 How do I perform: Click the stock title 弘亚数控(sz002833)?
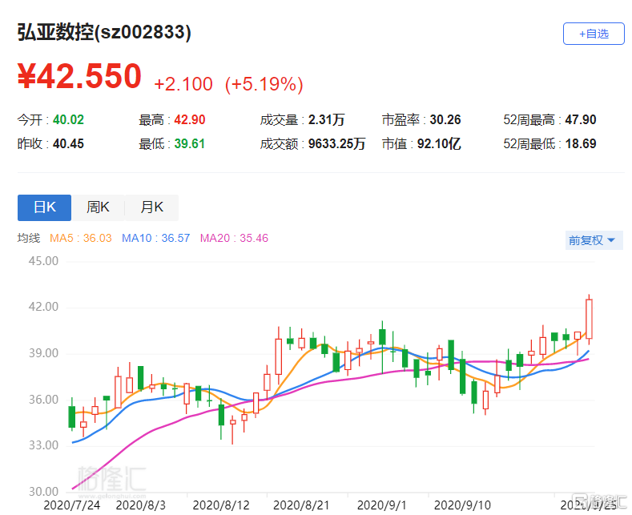click(x=104, y=32)
